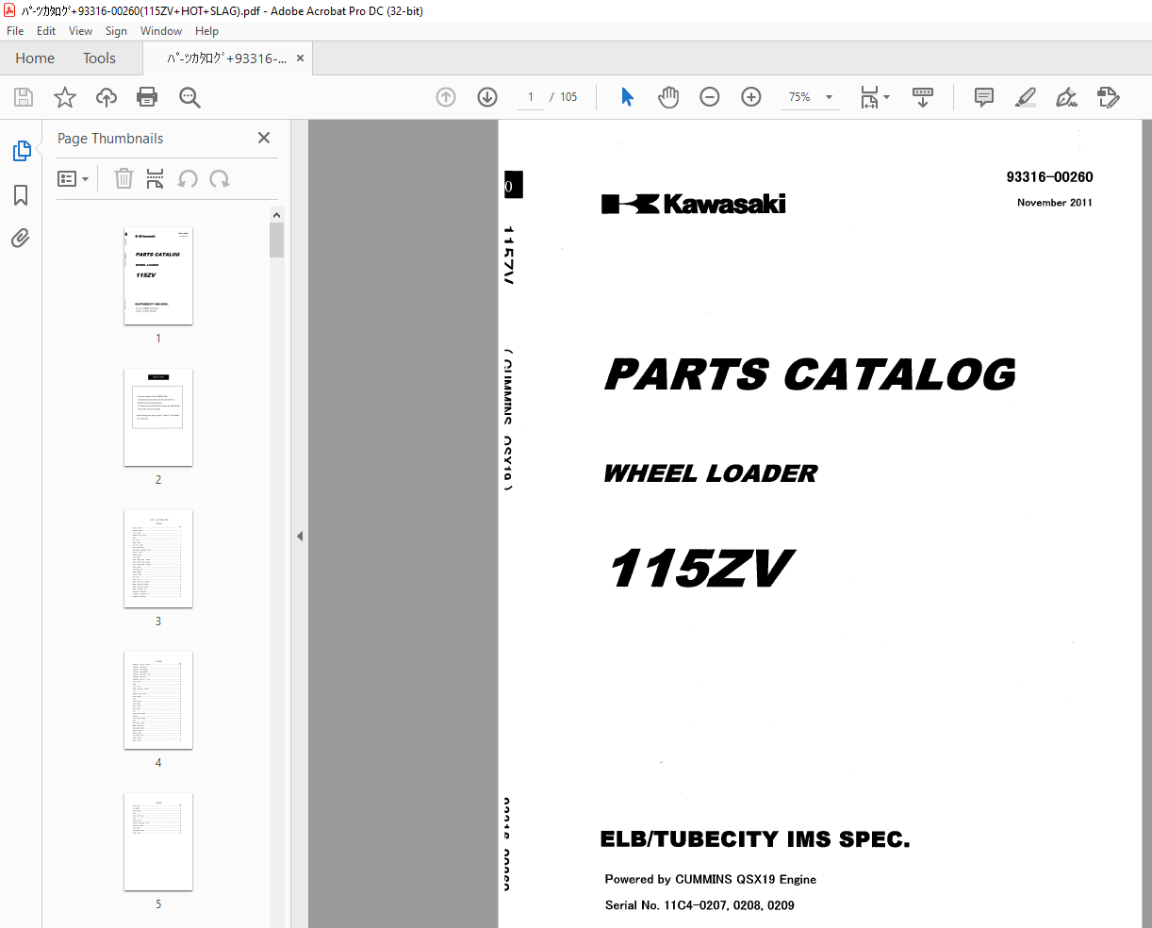Click the upload to cloud icon
The height and width of the screenshot is (928, 1152).
107,97
